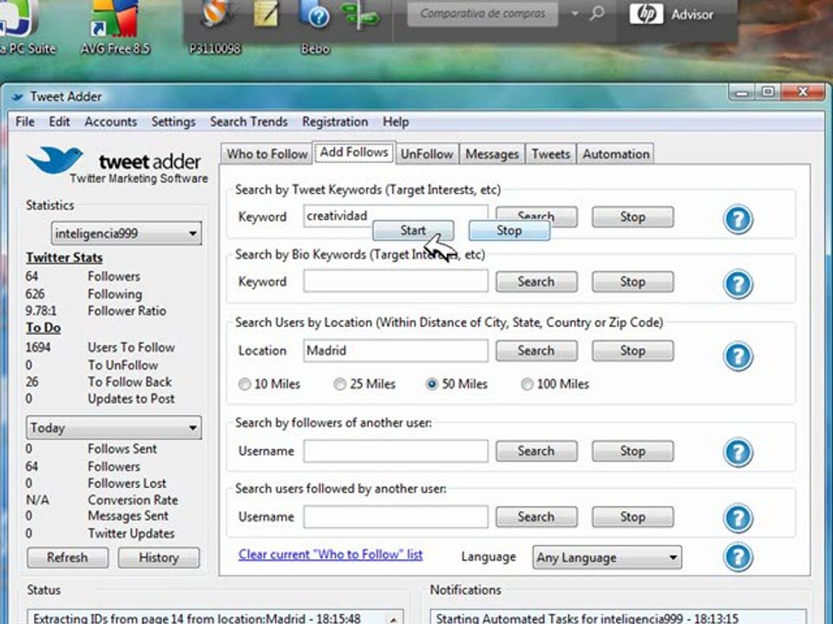Click the Bio Keyword input field
Screen dimensions: 833x624
396,281
